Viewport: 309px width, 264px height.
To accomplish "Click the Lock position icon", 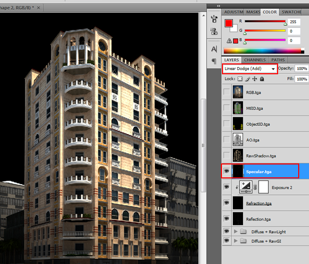I will click(x=254, y=79).
